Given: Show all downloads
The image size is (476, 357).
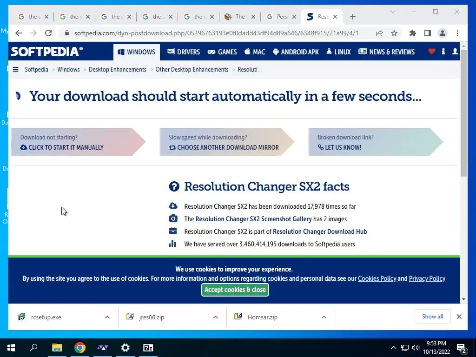Looking at the screenshot, I should (433, 317).
